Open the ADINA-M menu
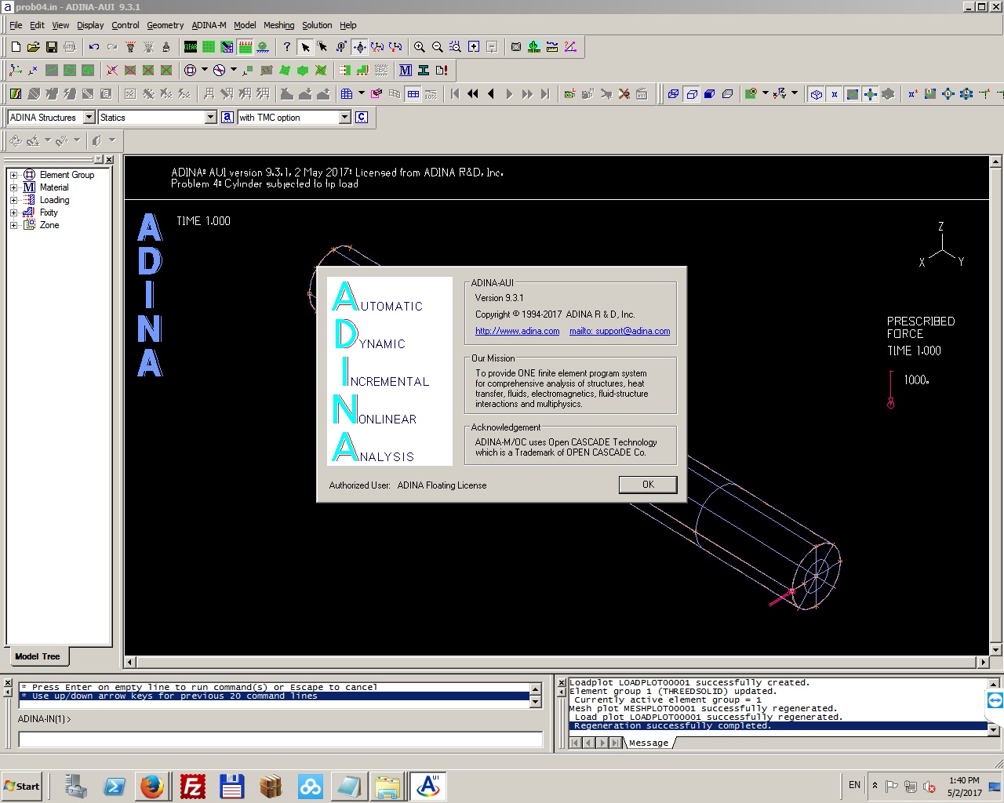This screenshot has width=1004, height=803. 209,25
